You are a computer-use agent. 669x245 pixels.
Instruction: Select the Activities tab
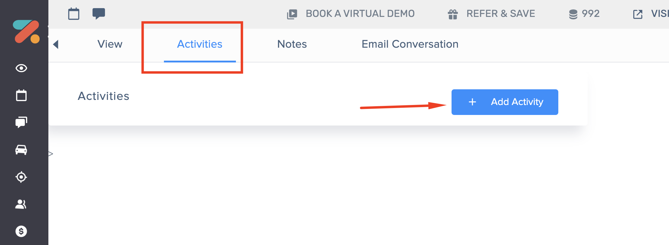(x=200, y=44)
